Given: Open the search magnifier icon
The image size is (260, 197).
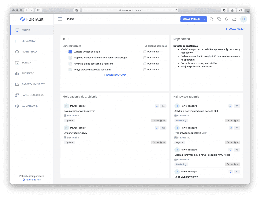Looking at the screenshot, I should pyautogui.click(x=212, y=19).
